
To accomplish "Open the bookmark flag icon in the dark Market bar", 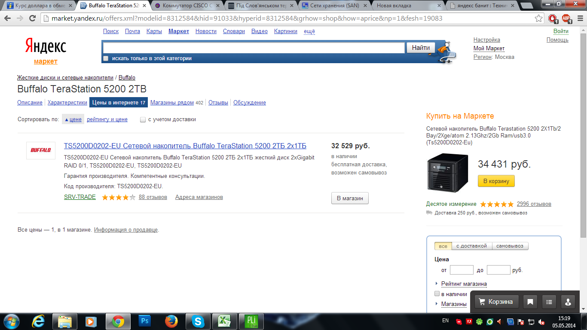I will pyautogui.click(x=530, y=302).
